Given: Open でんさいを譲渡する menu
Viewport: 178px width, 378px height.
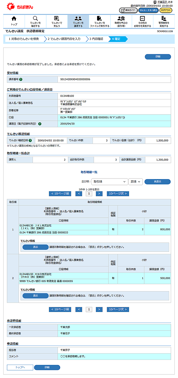Looking at the screenshot, I should click(x=78, y=21).
